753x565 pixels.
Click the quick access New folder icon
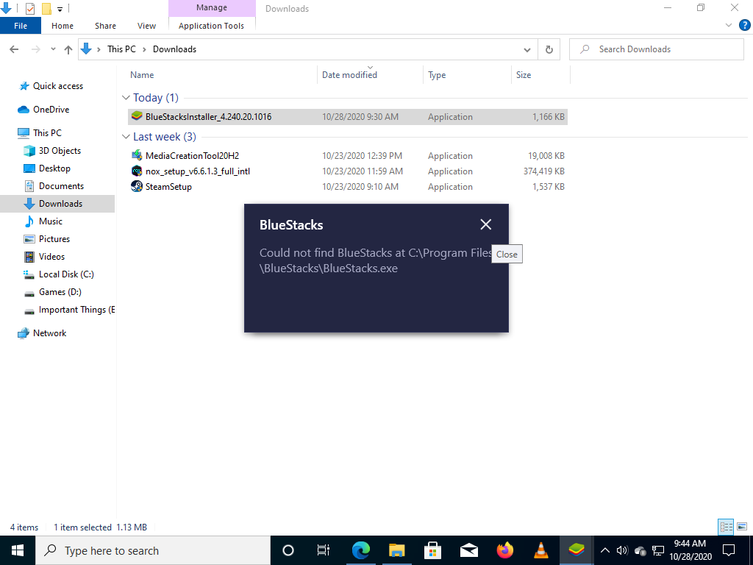point(46,8)
